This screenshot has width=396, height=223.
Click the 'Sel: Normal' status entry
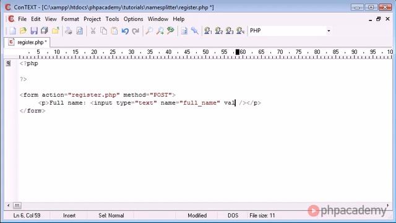click(x=111, y=216)
